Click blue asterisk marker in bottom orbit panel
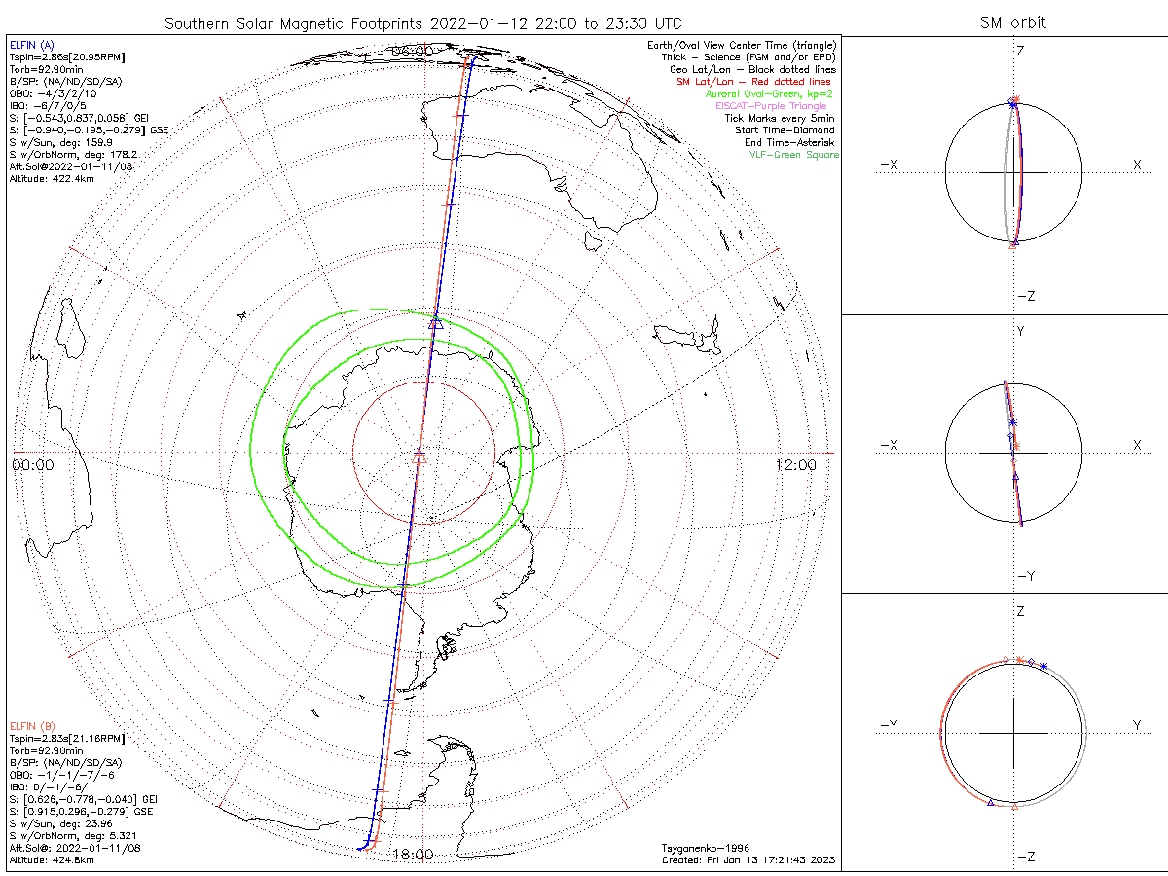This screenshot has height=876, width=1168. [x=1044, y=666]
